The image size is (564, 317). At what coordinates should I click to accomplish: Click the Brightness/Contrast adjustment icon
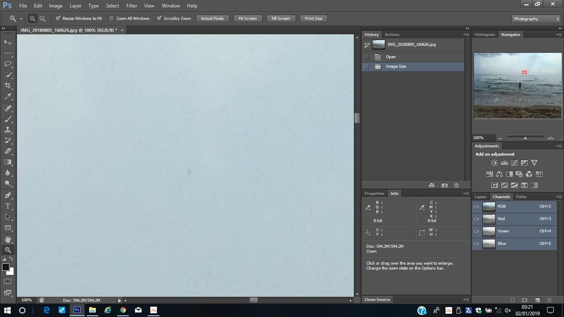494,163
